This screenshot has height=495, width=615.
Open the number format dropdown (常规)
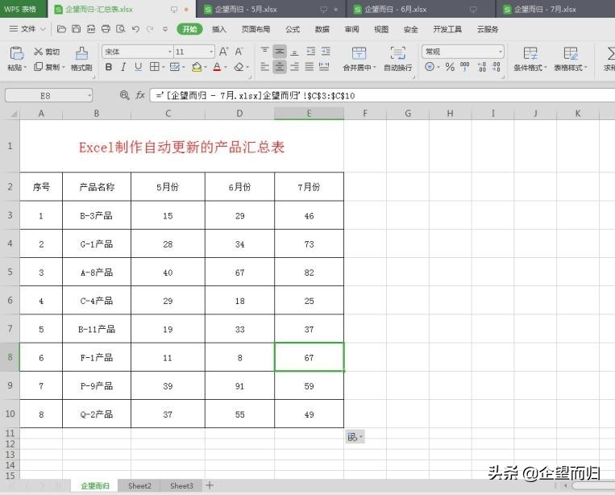[x=501, y=52]
